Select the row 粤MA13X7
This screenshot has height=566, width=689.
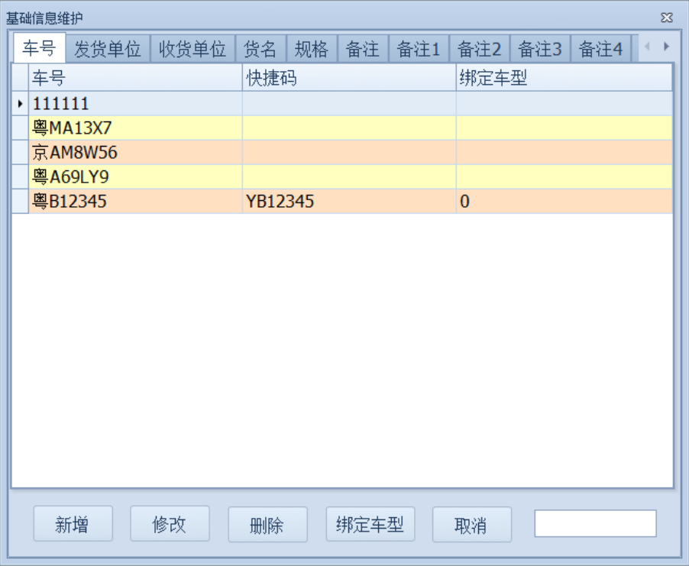coord(342,128)
